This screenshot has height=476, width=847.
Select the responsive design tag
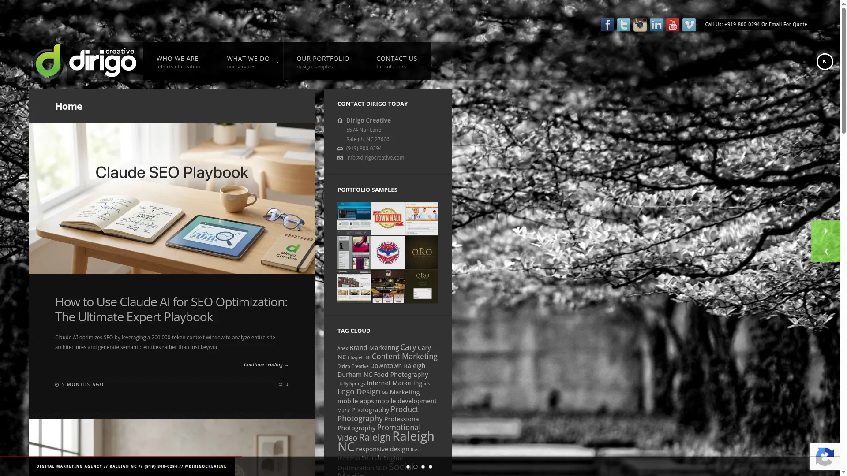pos(382,449)
